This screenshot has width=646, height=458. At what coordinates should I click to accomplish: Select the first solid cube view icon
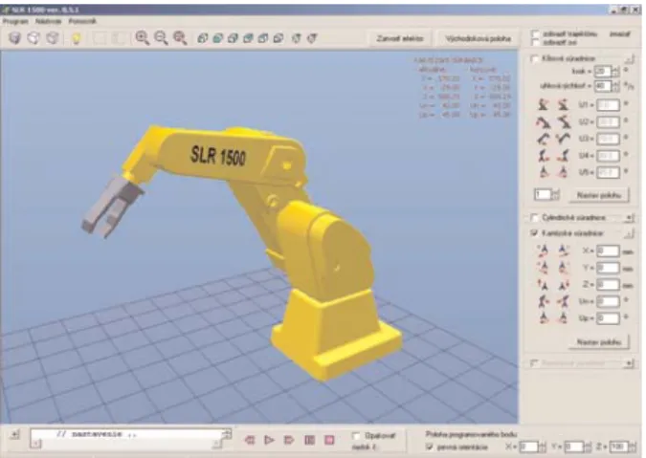pos(15,38)
